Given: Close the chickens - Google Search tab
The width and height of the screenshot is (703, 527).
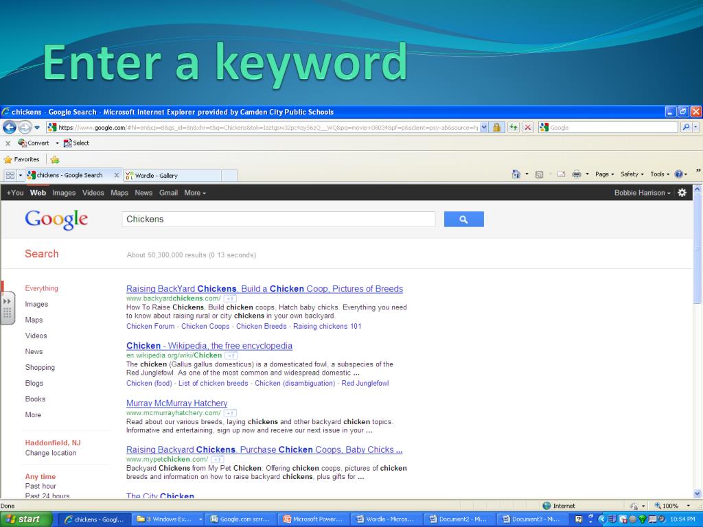Looking at the screenshot, I should click(117, 175).
